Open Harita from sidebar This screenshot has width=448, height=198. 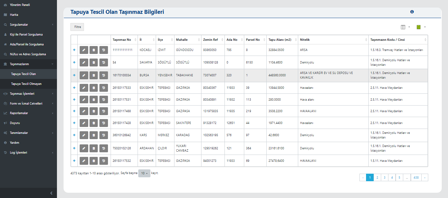(x=14, y=15)
